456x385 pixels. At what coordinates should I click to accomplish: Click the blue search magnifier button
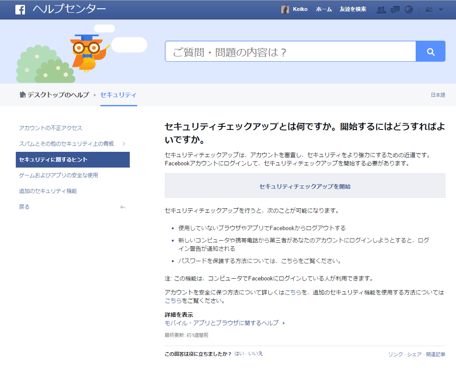(431, 51)
